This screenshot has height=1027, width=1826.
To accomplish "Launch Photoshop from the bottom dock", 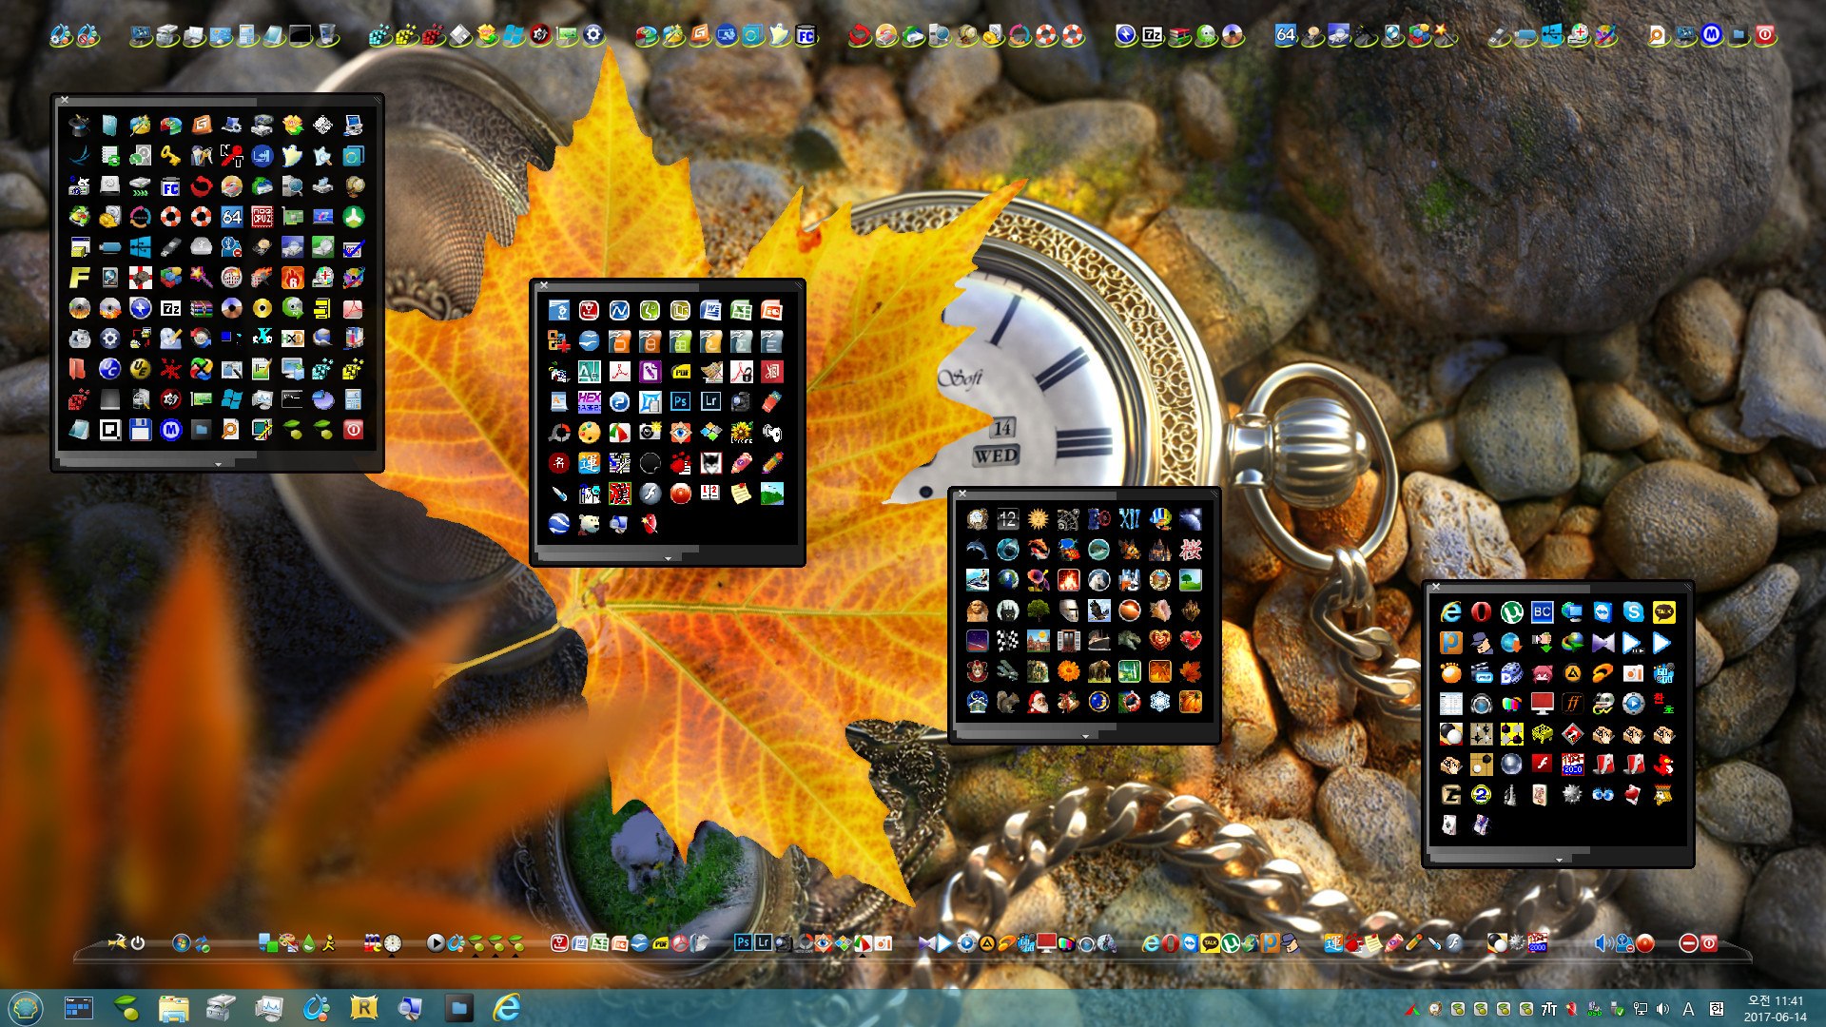I will (743, 943).
